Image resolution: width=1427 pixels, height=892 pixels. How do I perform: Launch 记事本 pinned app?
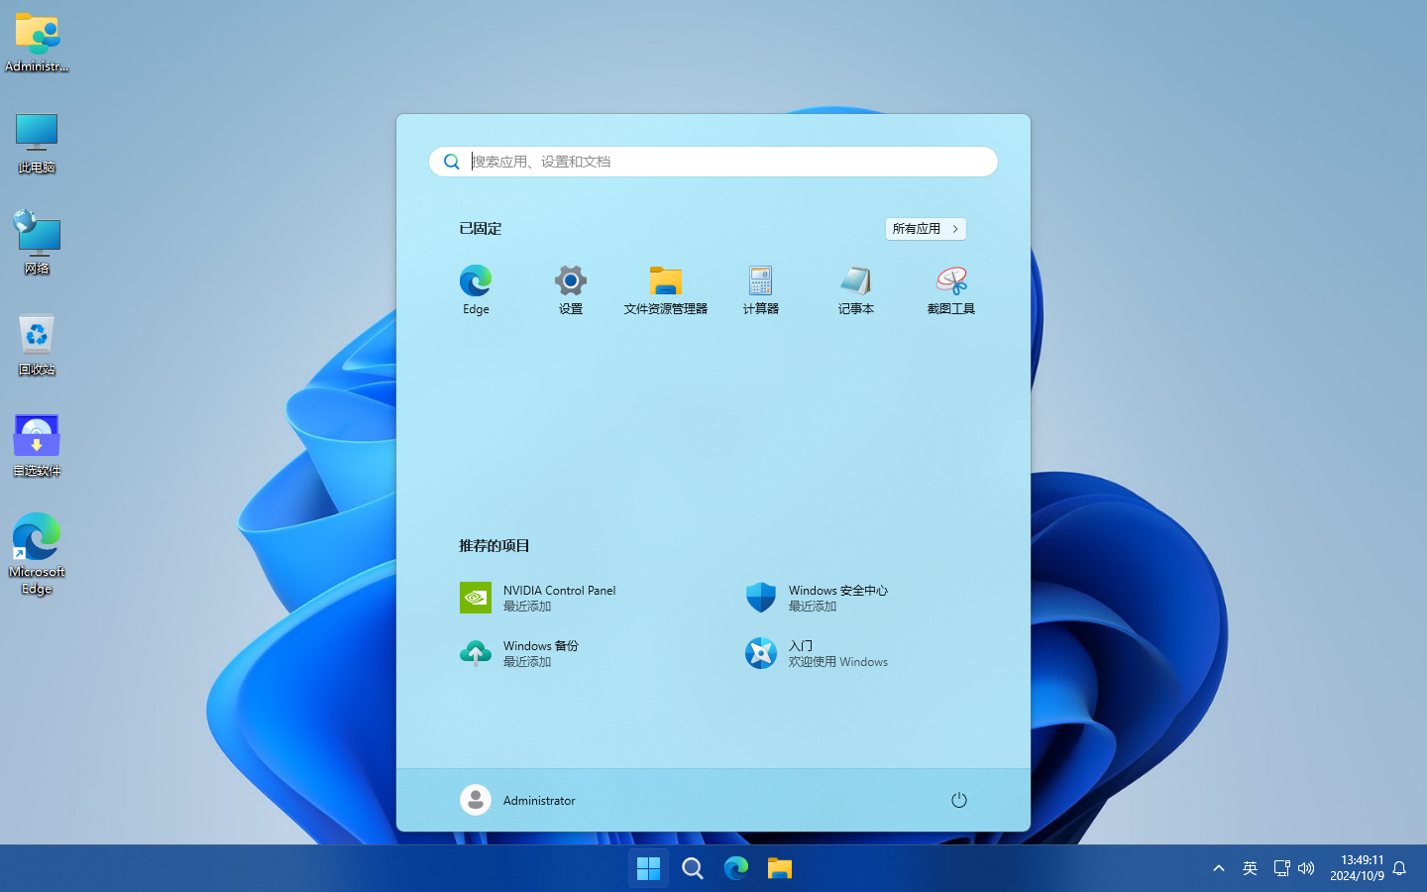pos(856,290)
